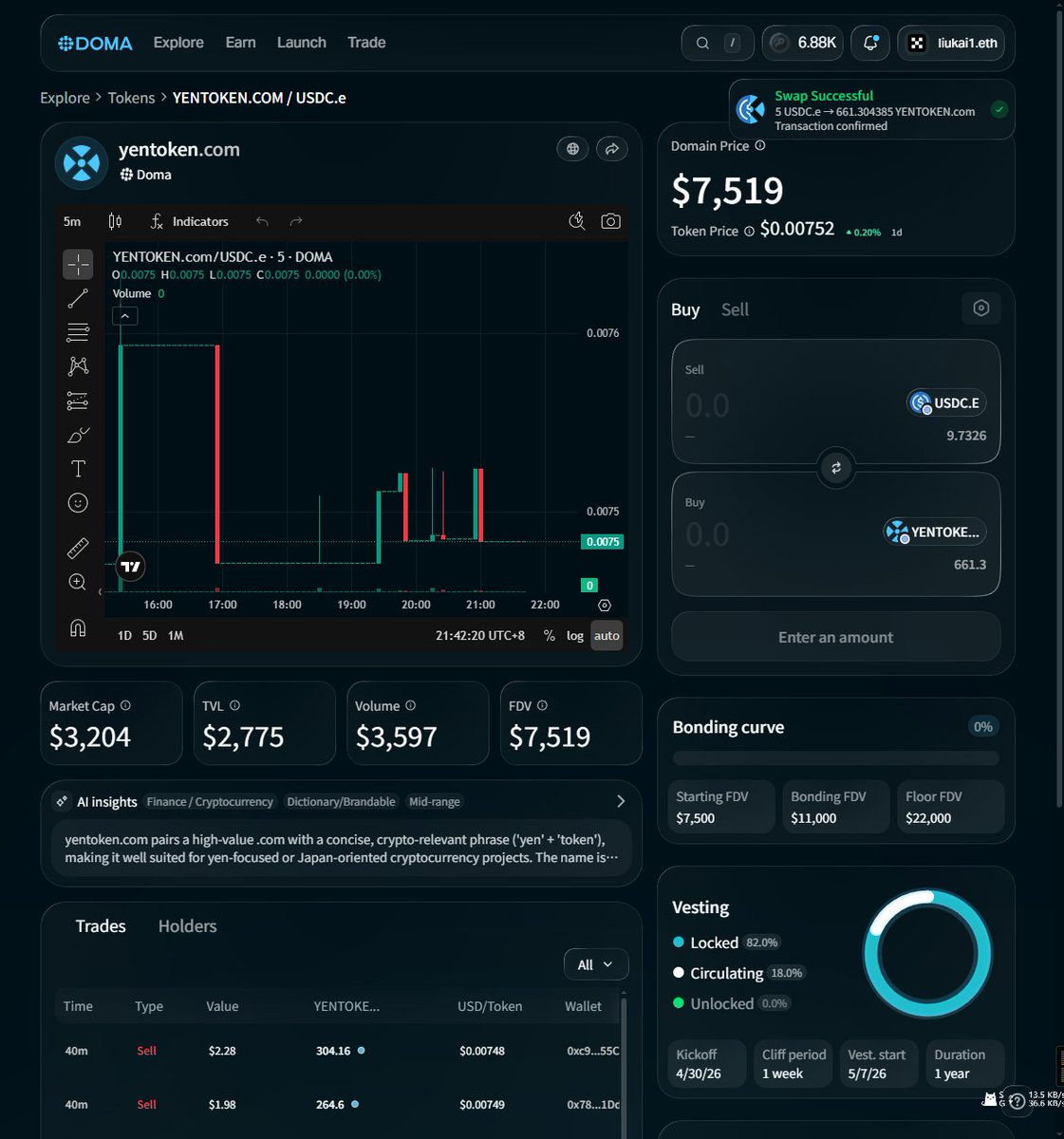Open the emoji icons tool
This screenshot has width=1064, height=1139.
(78, 503)
